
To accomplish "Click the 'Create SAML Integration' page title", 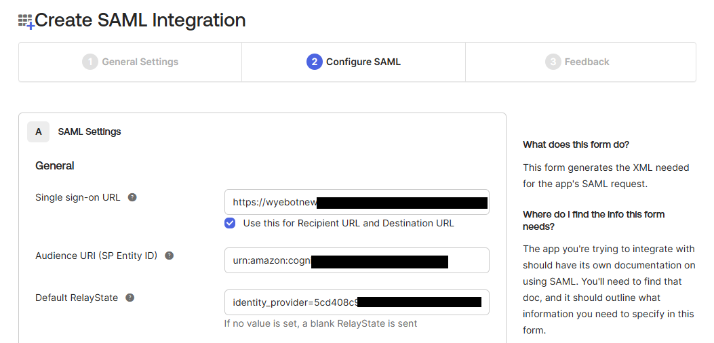I will [140, 20].
